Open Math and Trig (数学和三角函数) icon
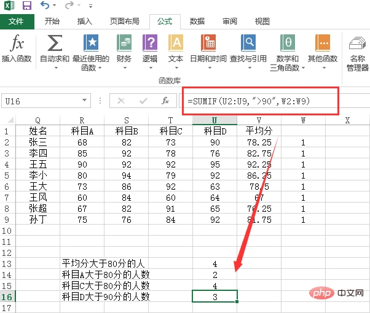The image size is (370, 313). click(288, 43)
